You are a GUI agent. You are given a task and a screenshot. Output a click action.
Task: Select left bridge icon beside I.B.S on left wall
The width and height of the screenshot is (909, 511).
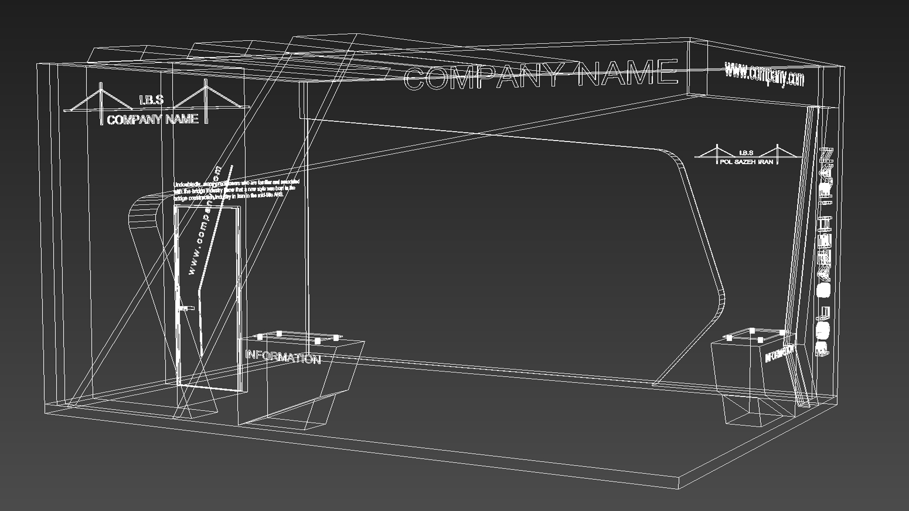click(x=101, y=102)
